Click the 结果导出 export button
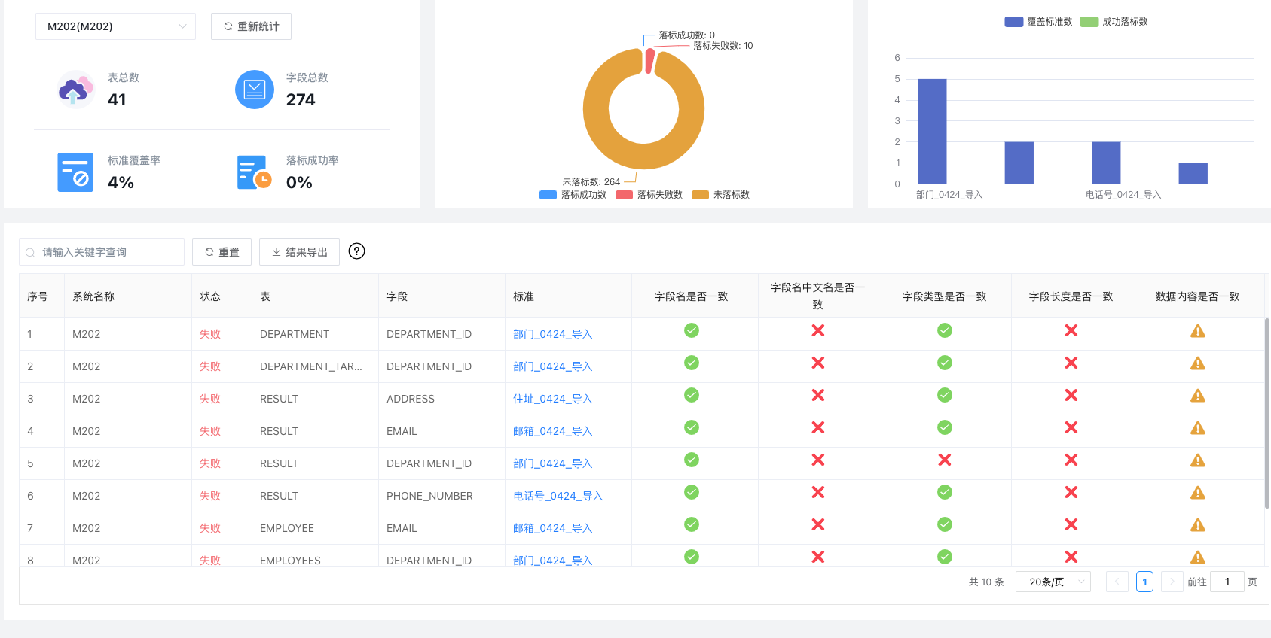This screenshot has width=1271, height=638. tap(299, 252)
